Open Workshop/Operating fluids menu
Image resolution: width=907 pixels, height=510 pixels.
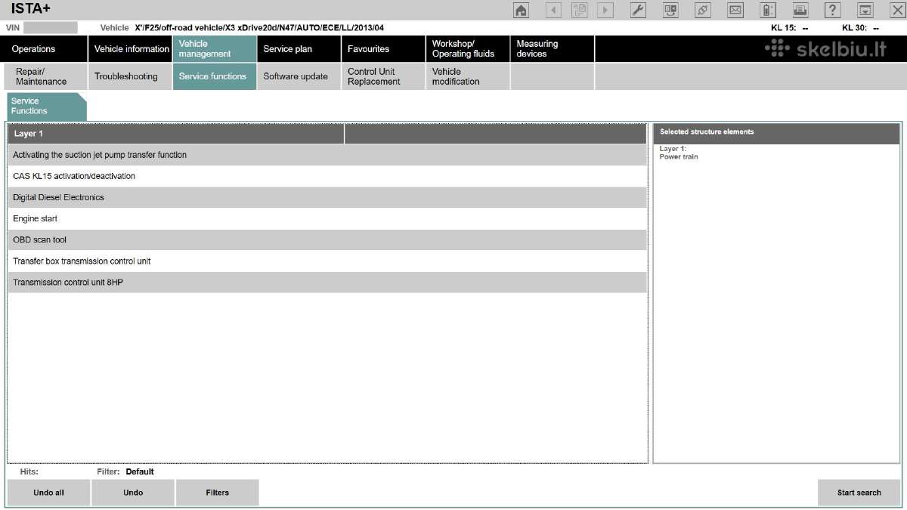469,49
